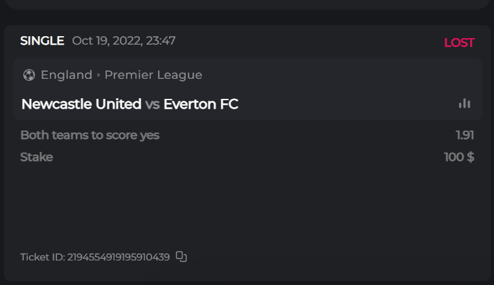Copy the ticket ID with copy icon
The width and height of the screenshot is (494, 285).
pos(181,257)
